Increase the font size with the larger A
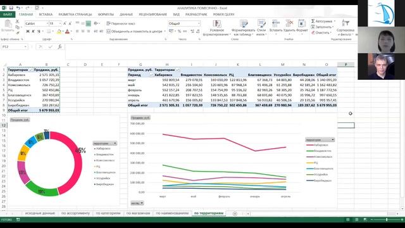Image resolution: width=405 pixels, height=228 pixels. [x=65, y=23]
